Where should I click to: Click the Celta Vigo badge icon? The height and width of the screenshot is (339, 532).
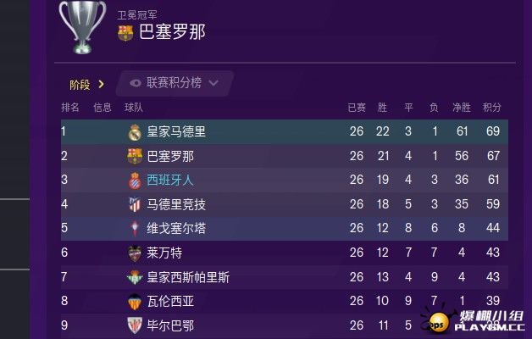[135, 228]
